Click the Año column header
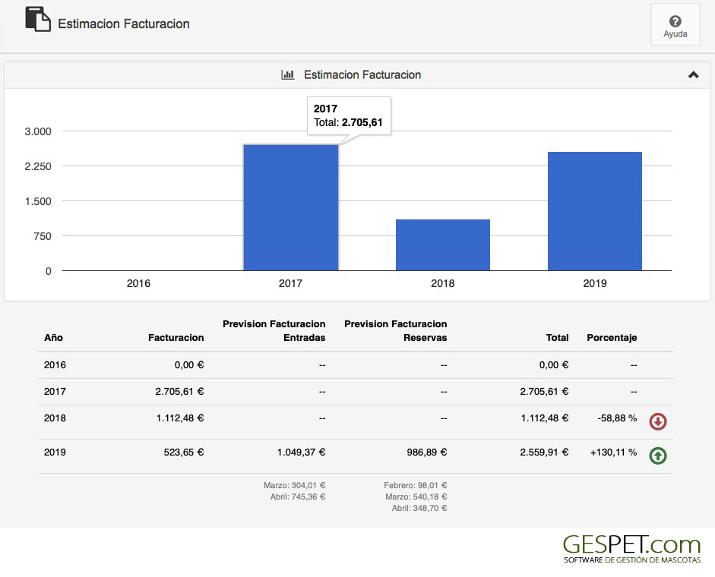 pos(54,338)
